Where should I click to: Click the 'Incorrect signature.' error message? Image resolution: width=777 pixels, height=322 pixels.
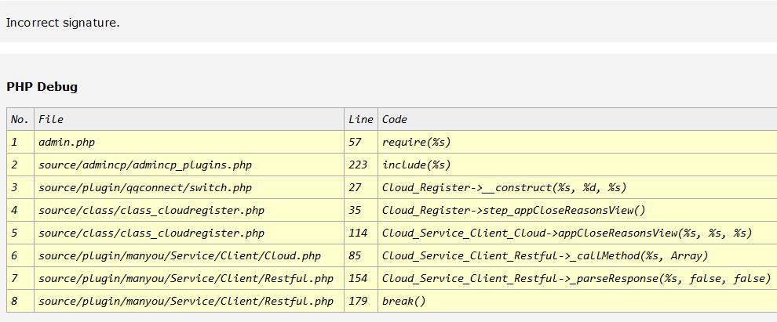[x=63, y=23]
